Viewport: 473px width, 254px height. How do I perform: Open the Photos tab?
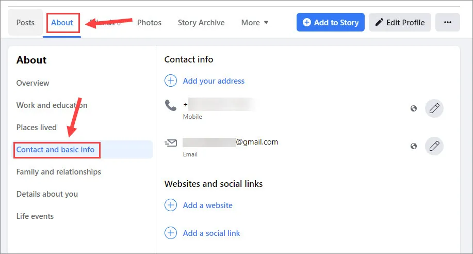(x=149, y=22)
